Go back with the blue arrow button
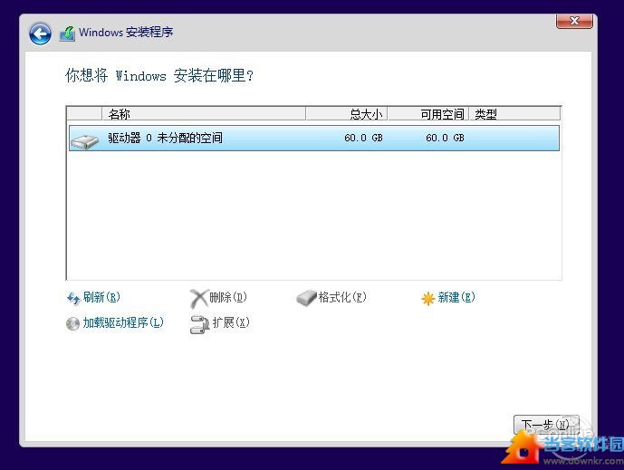624x470 pixels. [x=40, y=34]
